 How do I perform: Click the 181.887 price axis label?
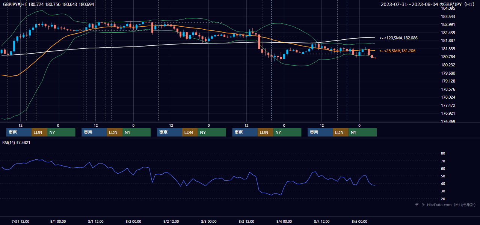[x=448, y=41]
